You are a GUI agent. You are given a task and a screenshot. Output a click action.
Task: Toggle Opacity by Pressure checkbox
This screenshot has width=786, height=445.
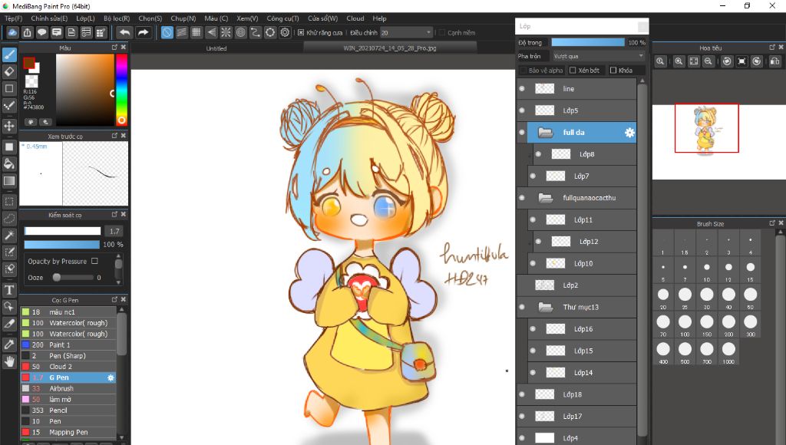pos(94,261)
